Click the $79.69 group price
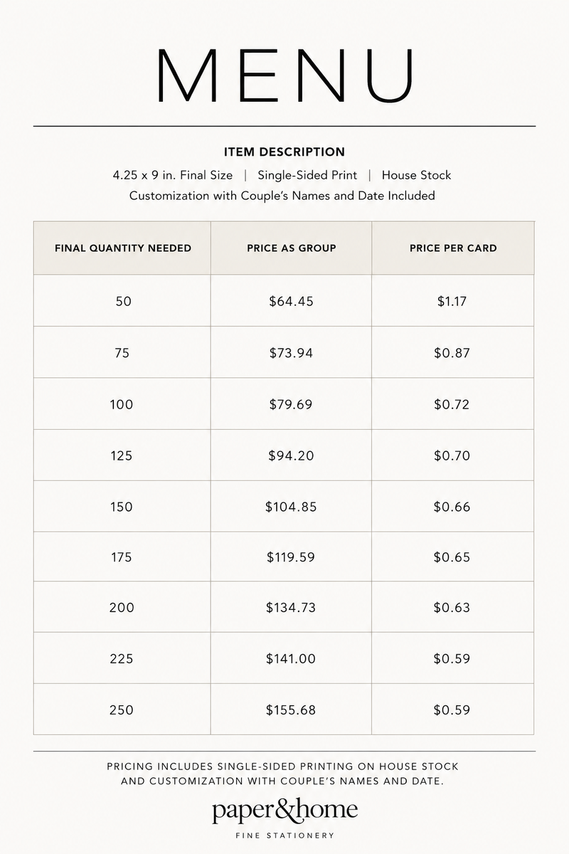Screen dimensions: 569x854 [x=292, y=404]
